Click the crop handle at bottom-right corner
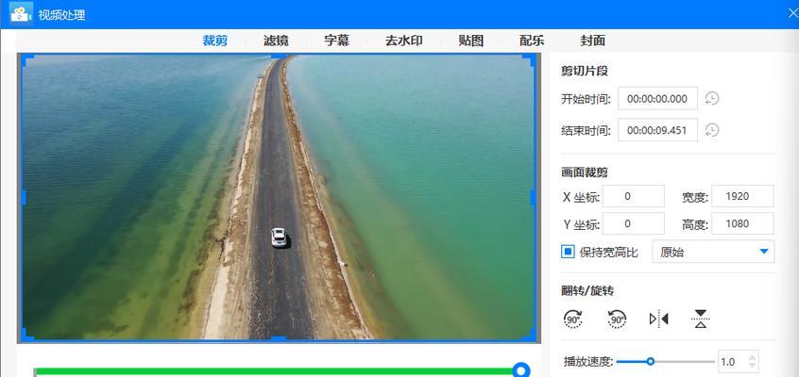This screenshot has width=799, height=377. tap(530, 335)
